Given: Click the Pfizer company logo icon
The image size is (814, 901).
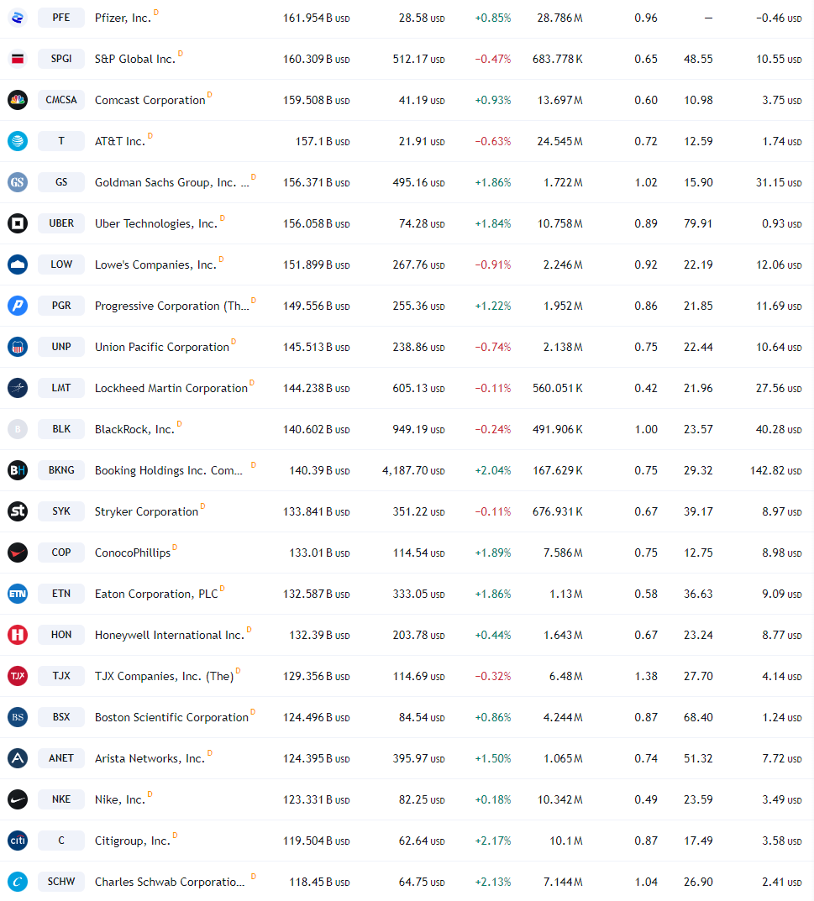Looking at the screenshot, I should point(18,18).
